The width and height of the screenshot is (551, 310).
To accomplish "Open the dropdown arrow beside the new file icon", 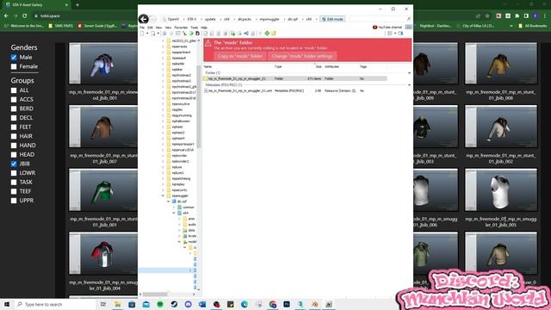I will (x=147, y=34).
